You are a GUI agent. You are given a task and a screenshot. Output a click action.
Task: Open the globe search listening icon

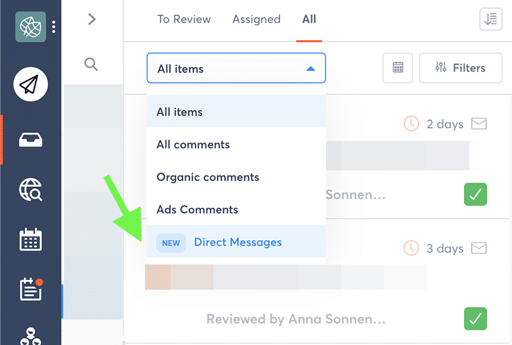pyautogui.click(x=31, y=190)
